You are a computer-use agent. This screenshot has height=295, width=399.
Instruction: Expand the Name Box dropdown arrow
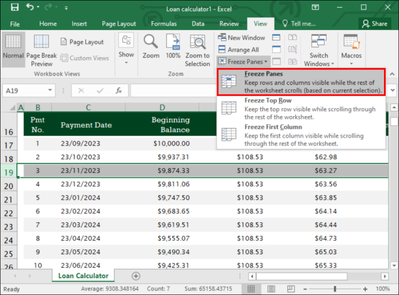point(50,90)
